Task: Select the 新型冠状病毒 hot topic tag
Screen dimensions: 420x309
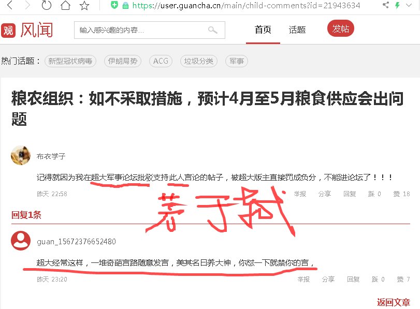Action: (70, 61)
